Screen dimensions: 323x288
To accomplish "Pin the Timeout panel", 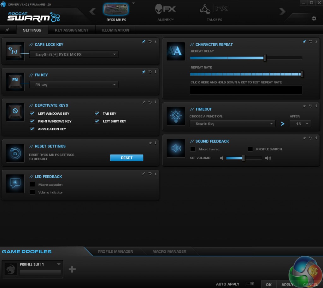I will pyautogui.click(x=304, y=106).
